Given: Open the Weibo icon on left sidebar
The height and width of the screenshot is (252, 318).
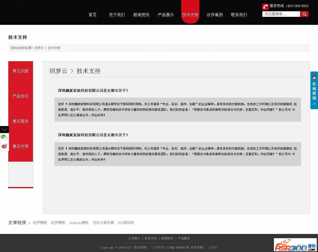Looking at the screenshot, I should tap(4, 146).
